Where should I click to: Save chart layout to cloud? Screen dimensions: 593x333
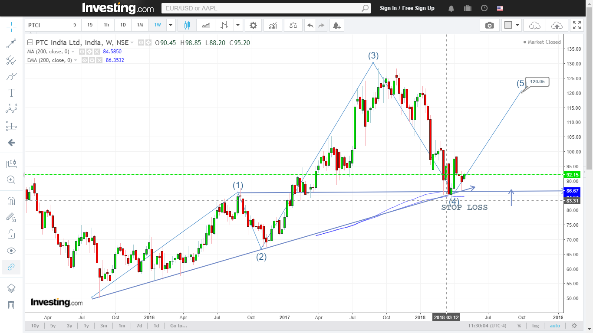click(x=557, y=25)
